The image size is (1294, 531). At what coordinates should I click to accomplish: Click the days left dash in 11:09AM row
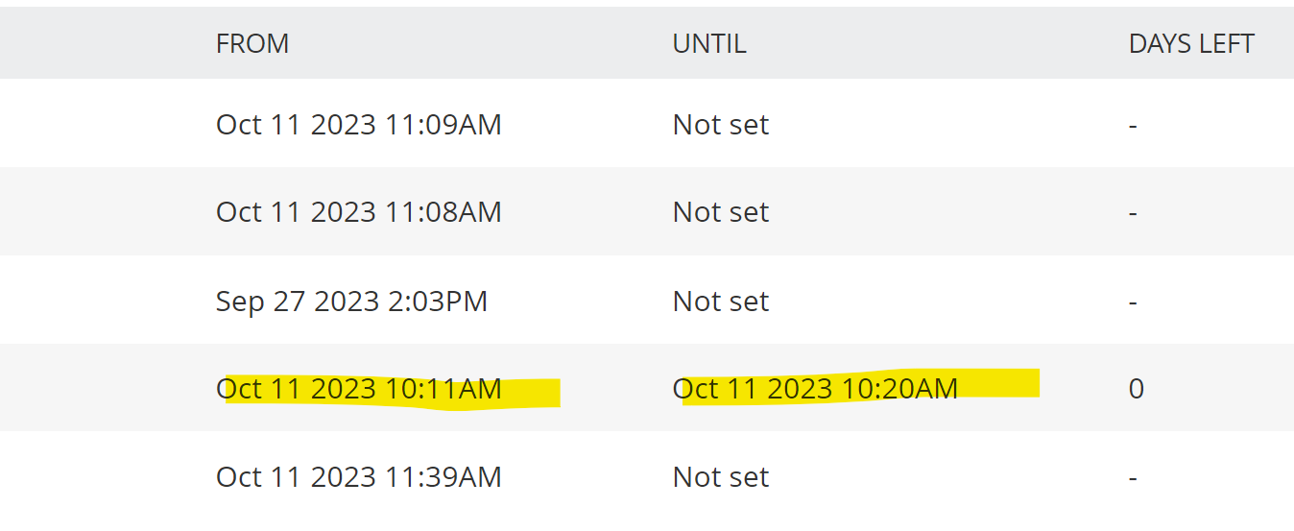tap(1133, 125)
